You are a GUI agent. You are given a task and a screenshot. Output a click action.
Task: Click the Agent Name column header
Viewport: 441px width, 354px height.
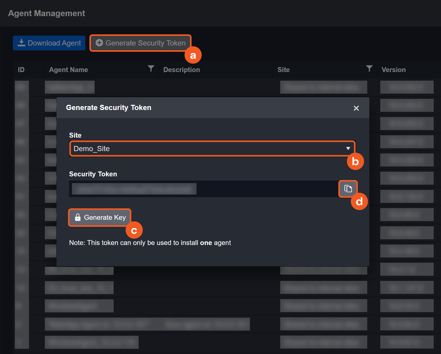click(69, 70)
